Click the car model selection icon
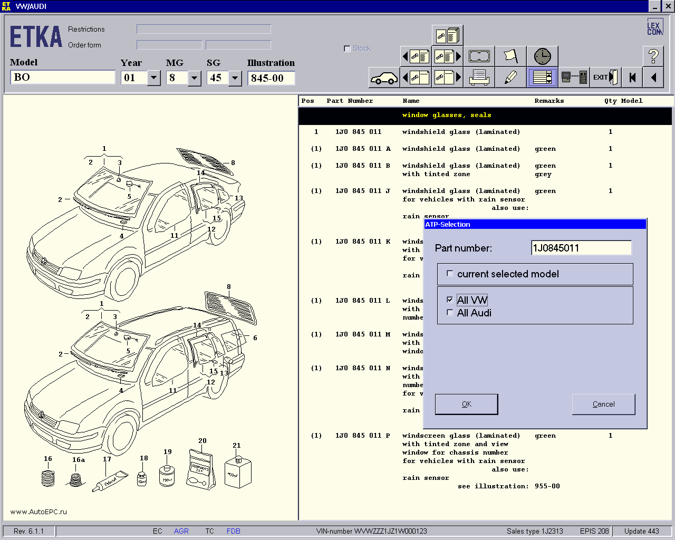675x540 pixels. pos(384,78)
